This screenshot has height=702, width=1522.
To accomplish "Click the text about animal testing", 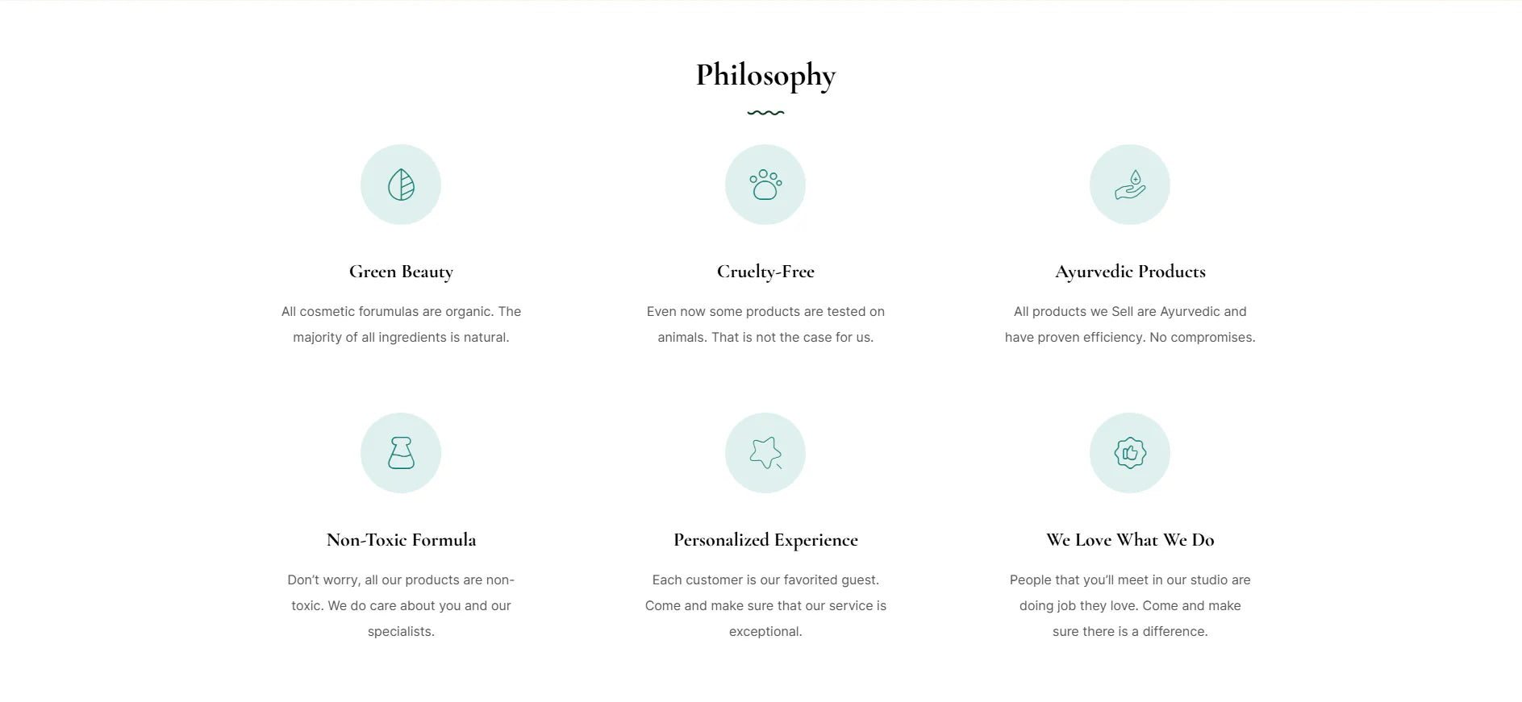I will [x=765, y=324].
